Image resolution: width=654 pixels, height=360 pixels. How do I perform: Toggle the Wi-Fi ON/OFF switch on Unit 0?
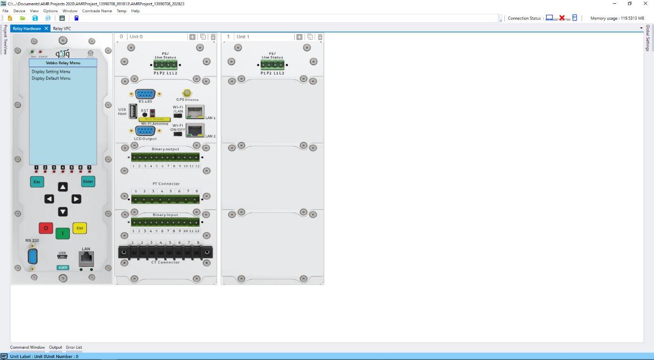point(178,134)
